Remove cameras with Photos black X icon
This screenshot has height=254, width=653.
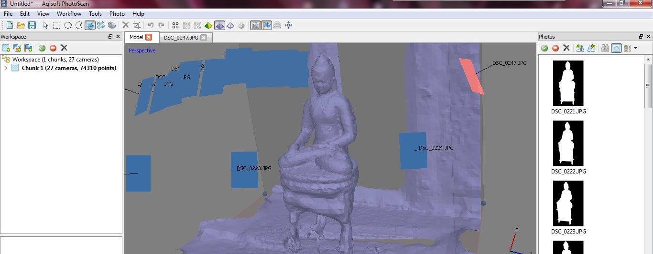tap(566, 48)
